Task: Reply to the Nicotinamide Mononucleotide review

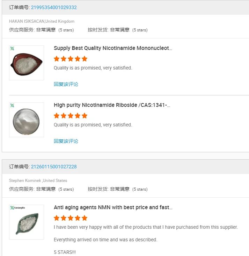Action: (x=66, y=84)
